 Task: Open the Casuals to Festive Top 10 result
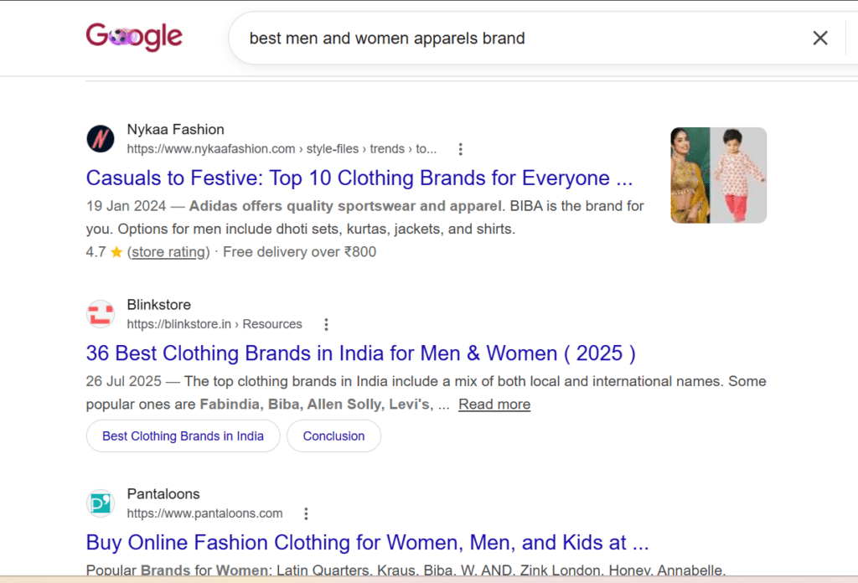pos(359,178)
